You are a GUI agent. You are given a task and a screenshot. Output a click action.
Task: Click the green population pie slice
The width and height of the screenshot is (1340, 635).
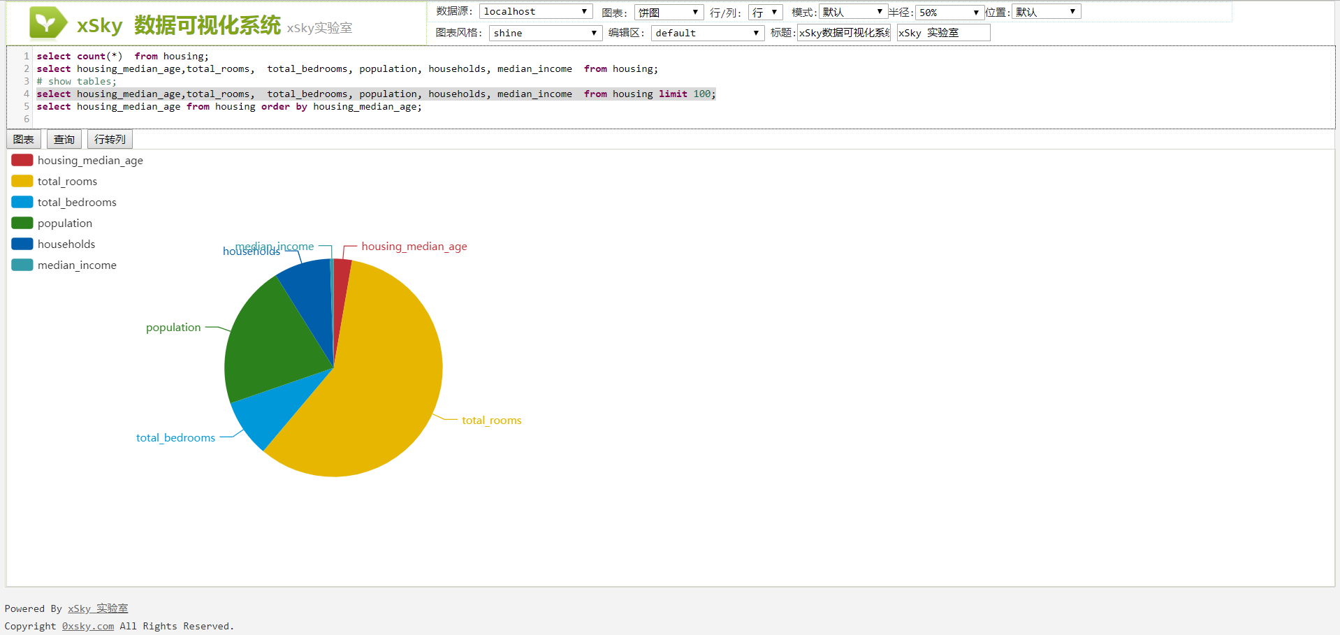click(x=272, y=342)
